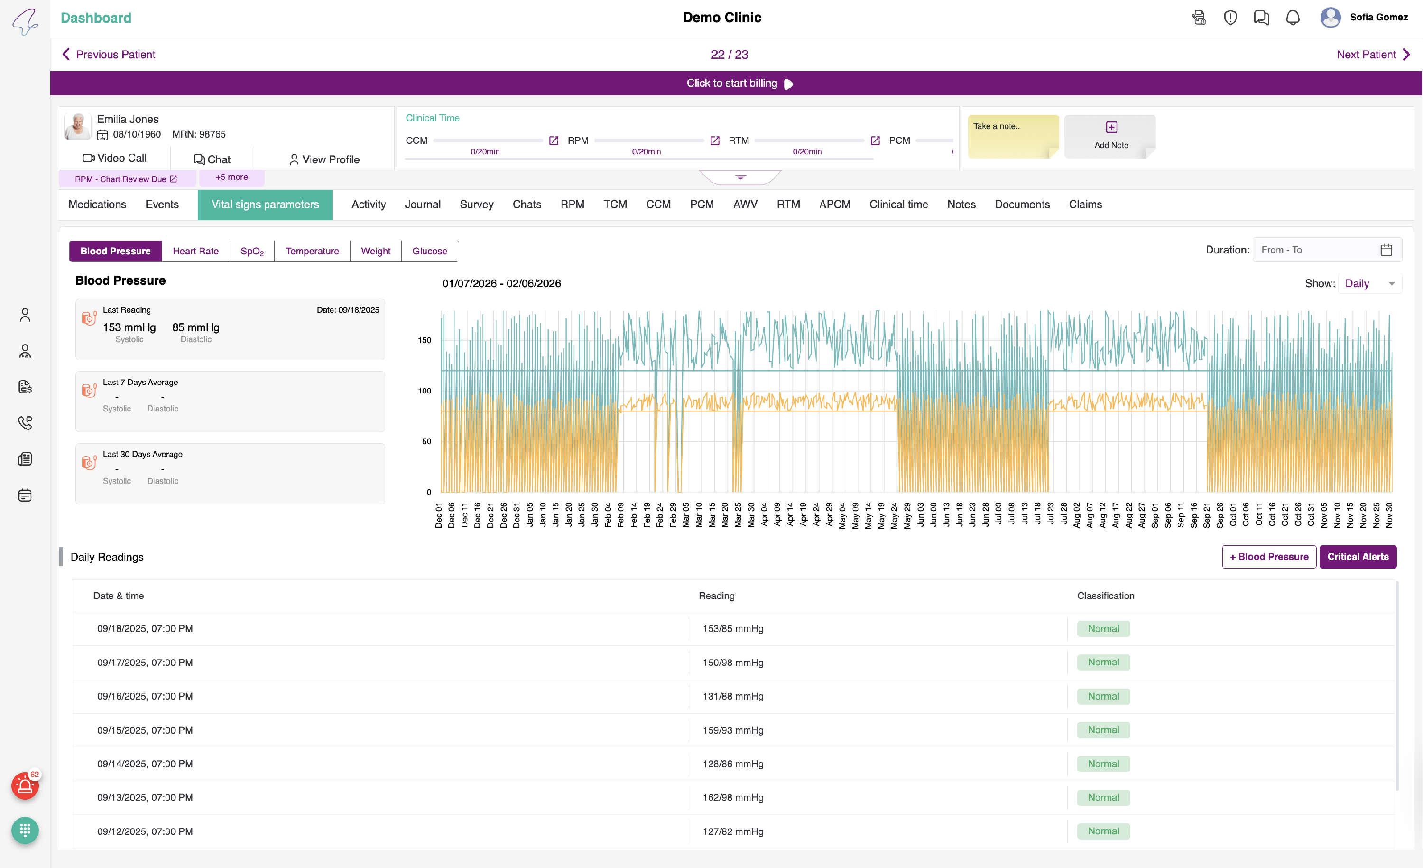The height and width of the screenshot is (868, 1423).
Task: Open the notifications bell in the header
Action: (x=1293, y=18)
